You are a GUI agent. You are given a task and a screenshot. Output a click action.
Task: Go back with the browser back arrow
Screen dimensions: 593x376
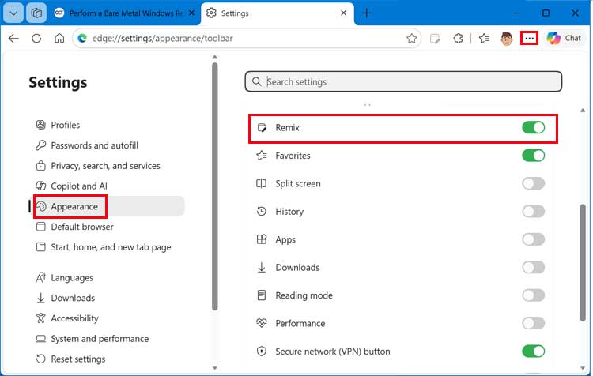point(13,38)
